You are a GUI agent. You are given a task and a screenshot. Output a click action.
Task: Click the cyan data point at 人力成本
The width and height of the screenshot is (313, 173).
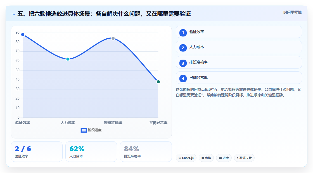68,59
